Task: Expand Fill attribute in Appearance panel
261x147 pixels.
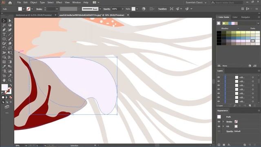Action: (x=223, y=126)
